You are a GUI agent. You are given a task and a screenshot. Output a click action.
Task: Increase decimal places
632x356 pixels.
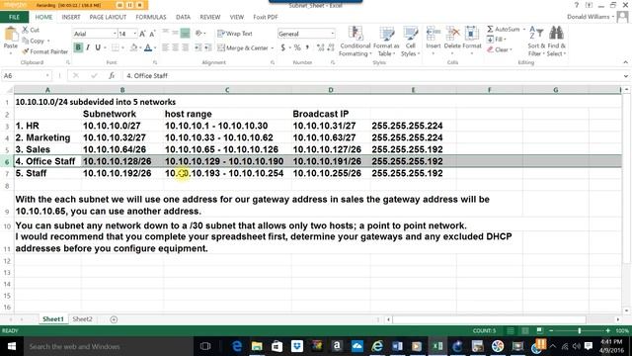(x=320, y=47)
